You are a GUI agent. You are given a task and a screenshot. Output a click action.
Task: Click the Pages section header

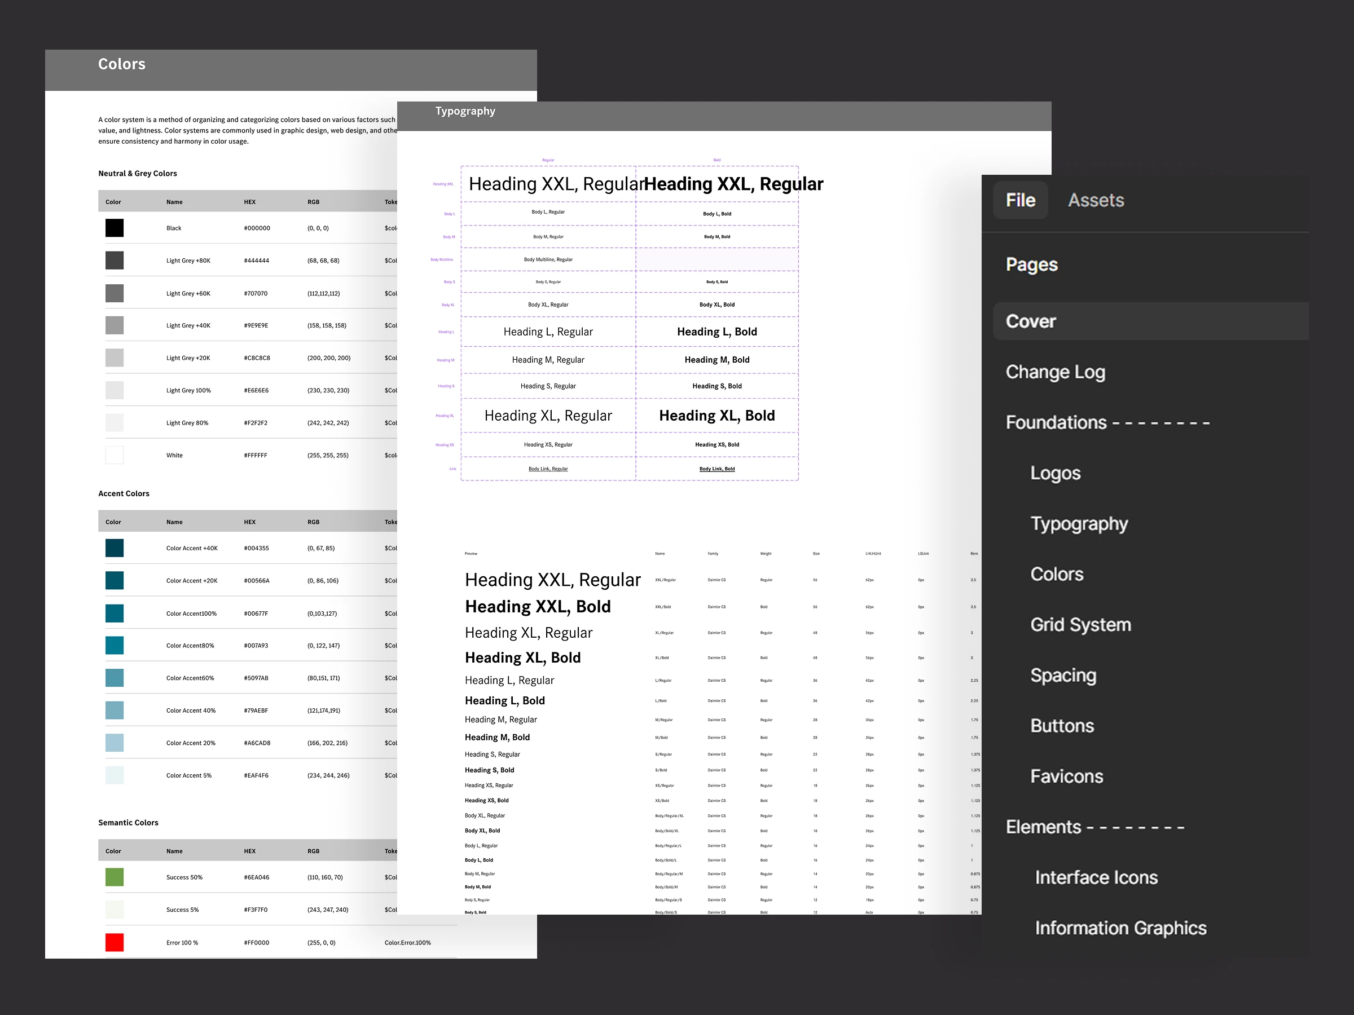(1031, 264)
